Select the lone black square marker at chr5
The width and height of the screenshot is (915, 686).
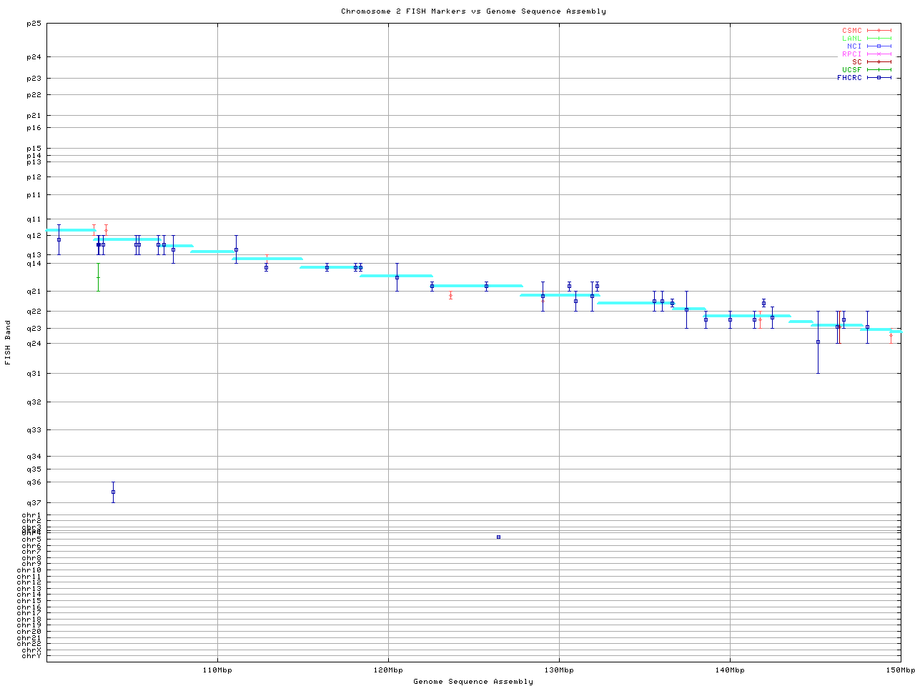pyautogui.click(x=498, y=537)
